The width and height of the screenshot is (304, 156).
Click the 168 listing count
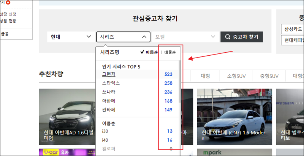coord(168,101)
